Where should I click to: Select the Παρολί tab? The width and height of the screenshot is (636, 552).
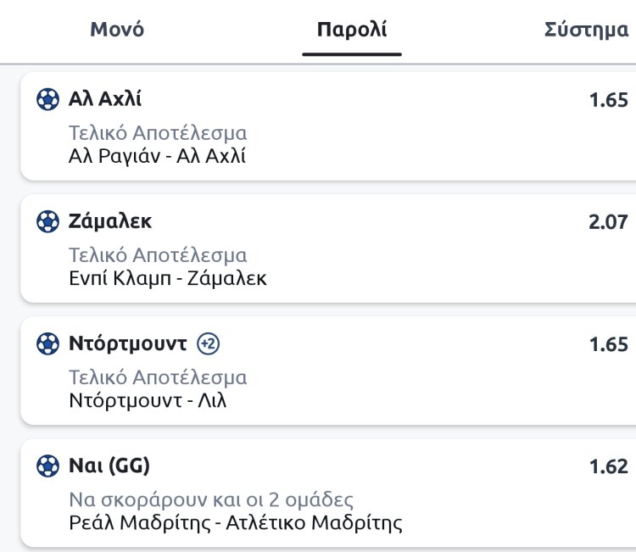tap(351, 31)
